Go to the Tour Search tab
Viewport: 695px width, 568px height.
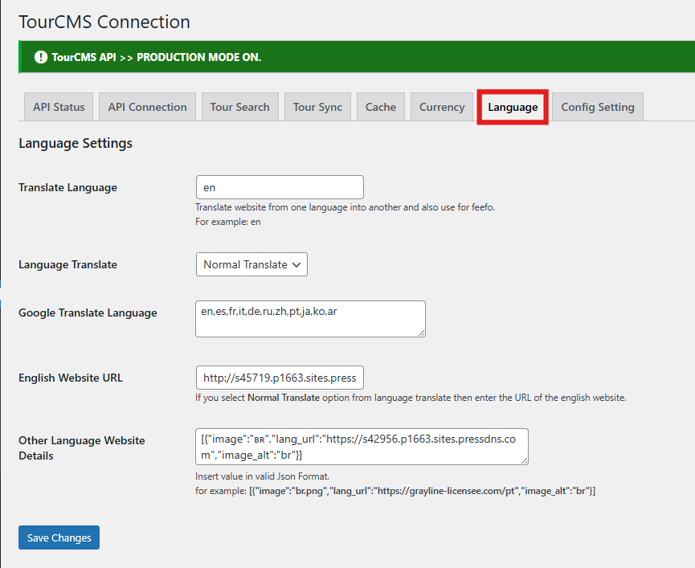click(239, 107)
